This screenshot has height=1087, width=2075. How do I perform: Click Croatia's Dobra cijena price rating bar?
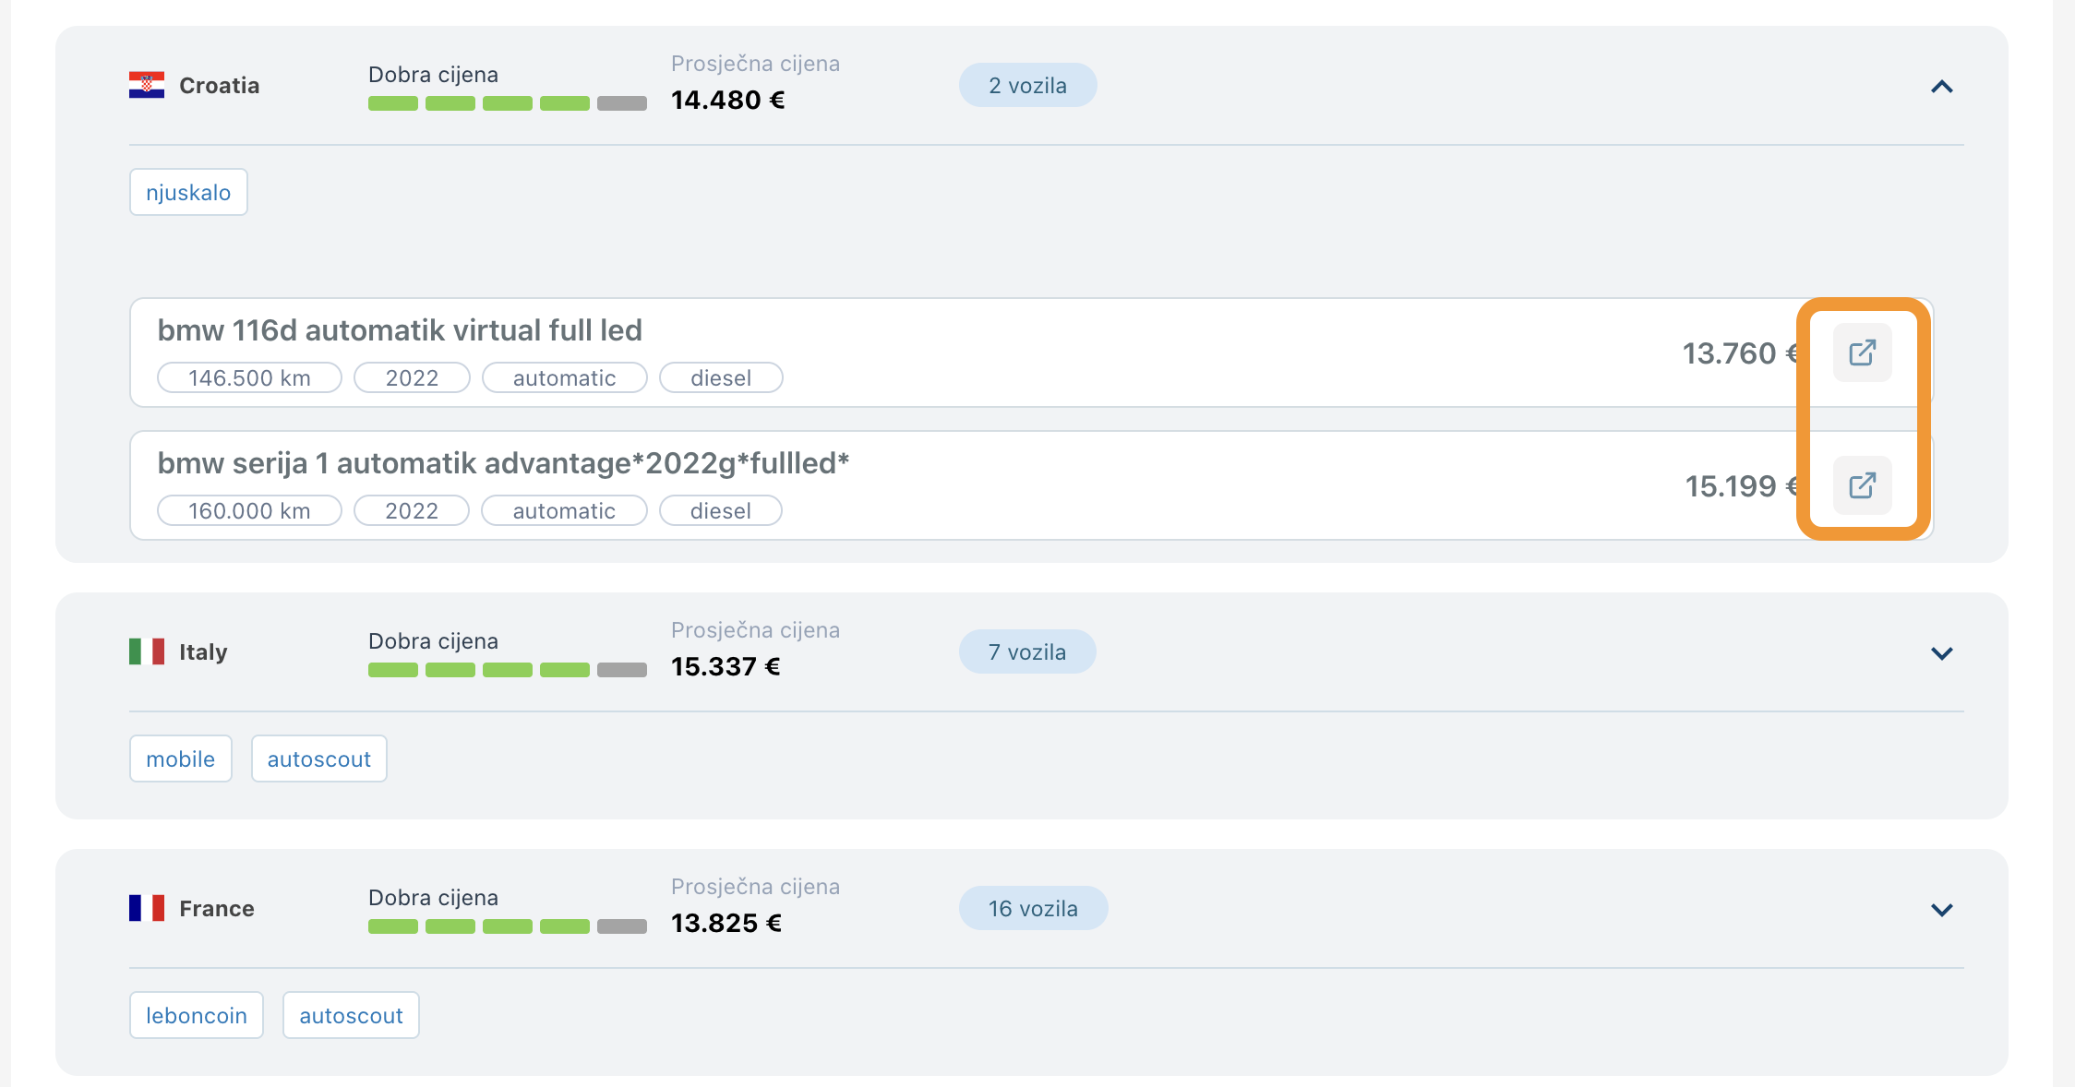[x=508, y=103]
